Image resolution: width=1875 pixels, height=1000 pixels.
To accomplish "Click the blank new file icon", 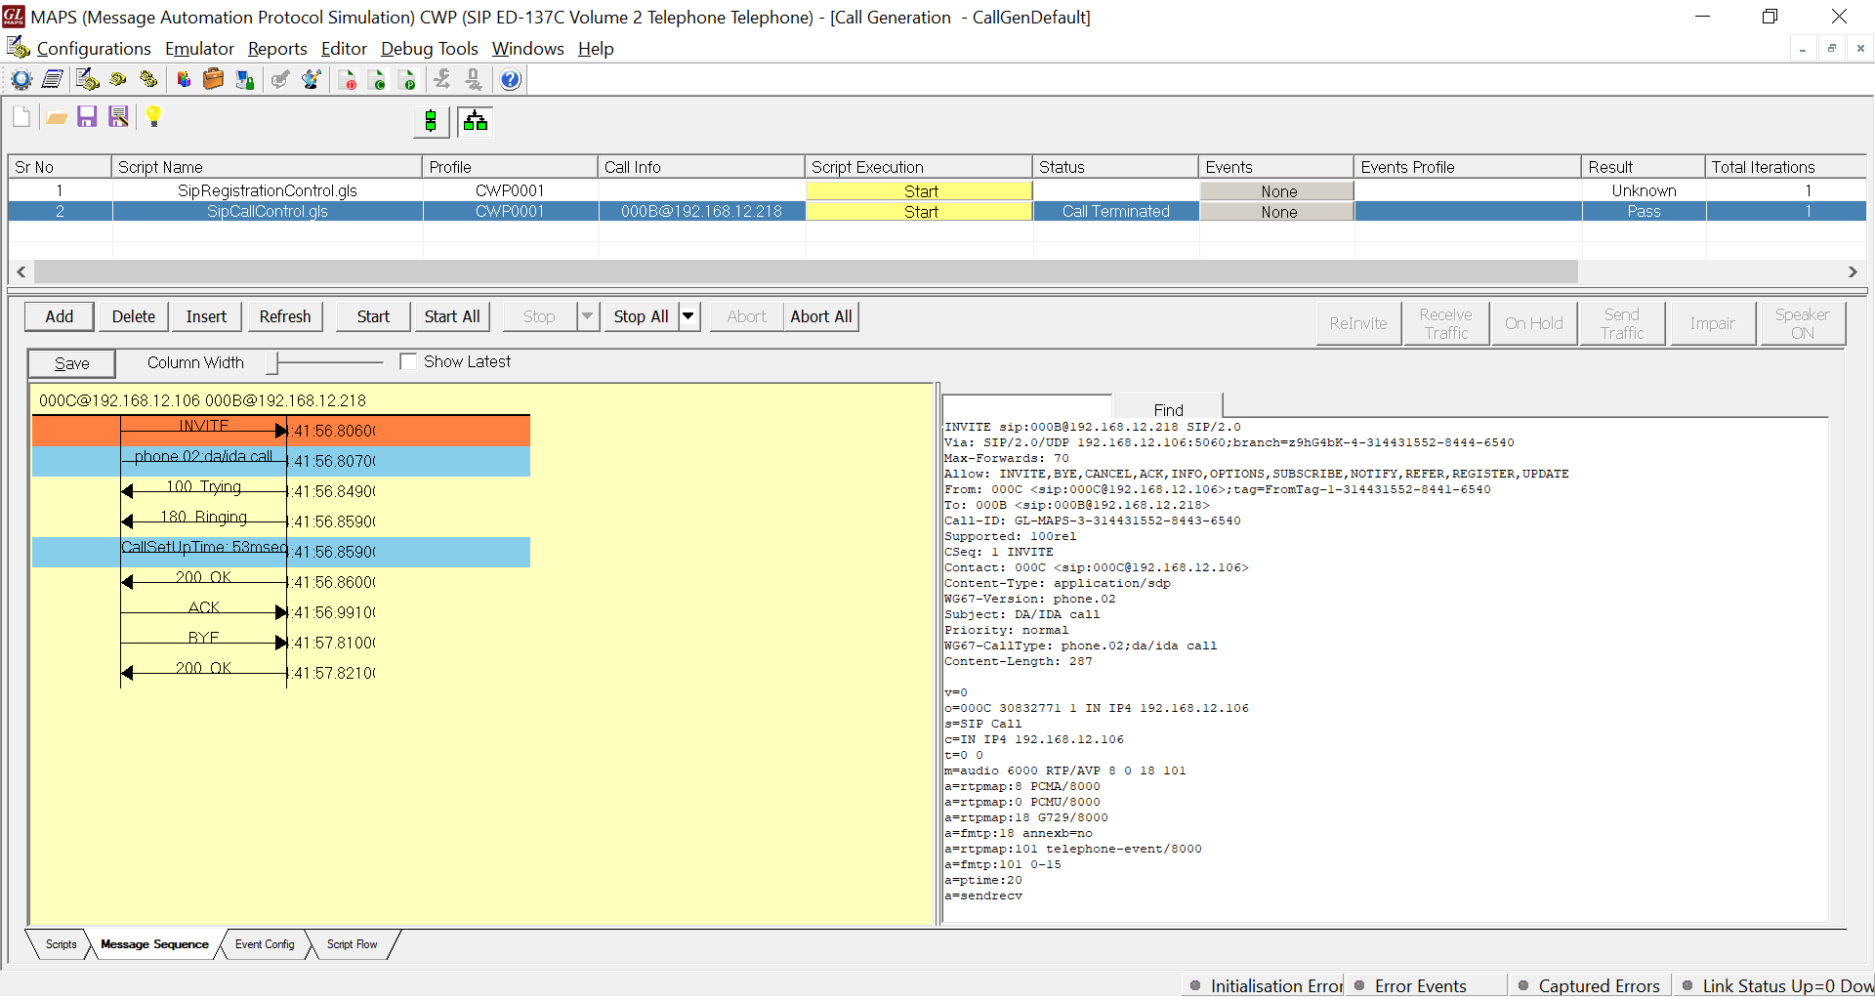I will pyautogui.click(x=21, y=117).
